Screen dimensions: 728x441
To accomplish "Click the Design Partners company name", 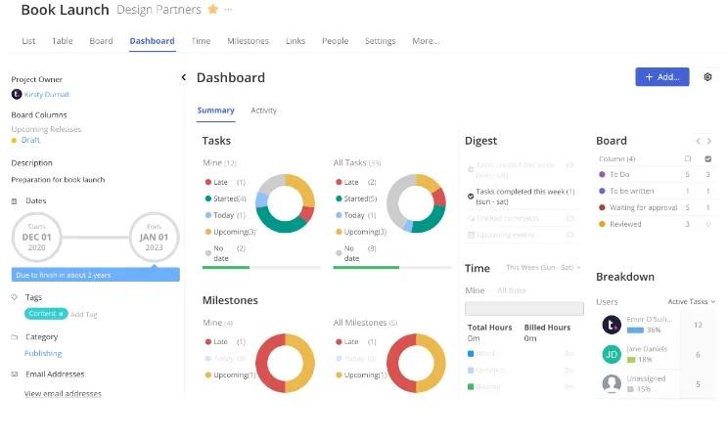I will (x=159, y=10).
